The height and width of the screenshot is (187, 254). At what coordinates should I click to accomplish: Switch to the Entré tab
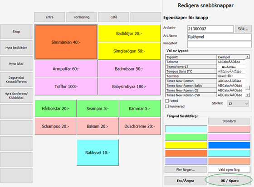(x=49, y=17)
